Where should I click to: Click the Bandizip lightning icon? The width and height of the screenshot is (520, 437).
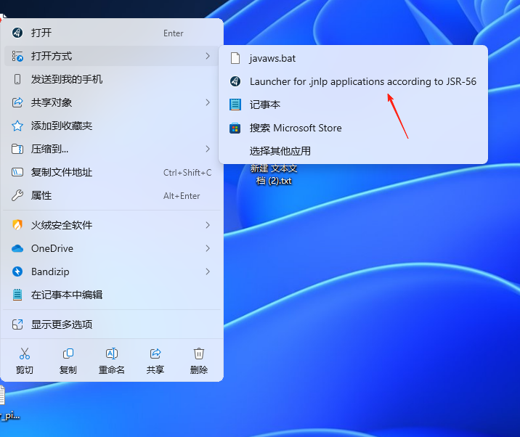coord(17,271)
